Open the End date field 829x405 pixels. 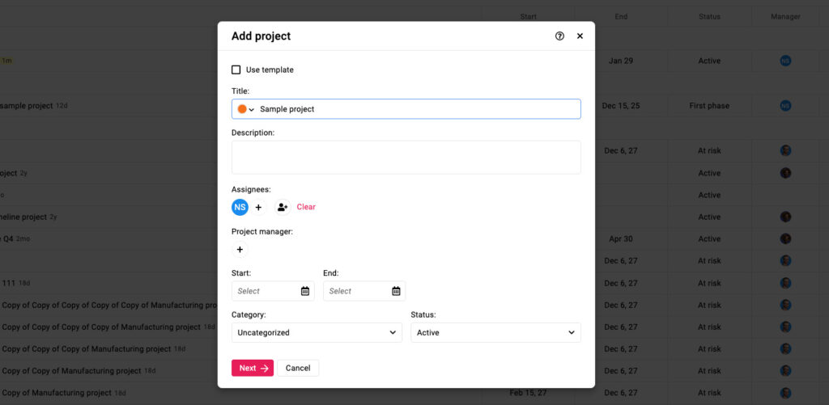pos(364,291)
